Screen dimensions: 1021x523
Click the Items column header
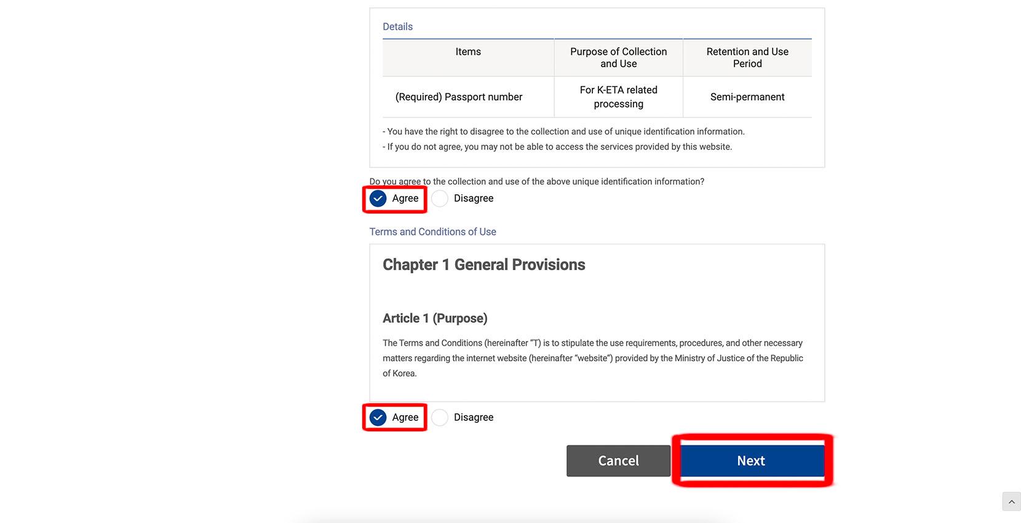coord(468,52)
